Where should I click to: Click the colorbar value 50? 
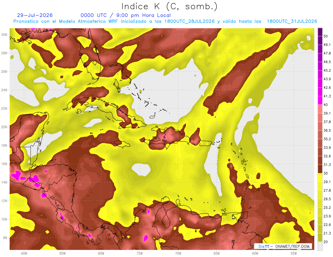point(326,36)
